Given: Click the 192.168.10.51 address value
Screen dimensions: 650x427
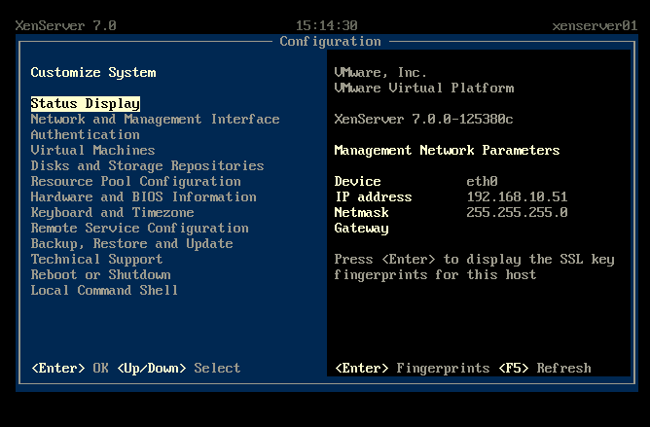Looking at the screenshot, I should tap(517, 196).
